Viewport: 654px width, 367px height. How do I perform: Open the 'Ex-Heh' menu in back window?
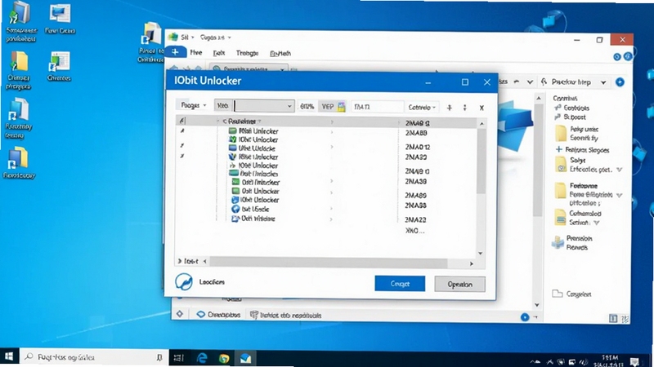pyautogui.click(x=280, y=53)
